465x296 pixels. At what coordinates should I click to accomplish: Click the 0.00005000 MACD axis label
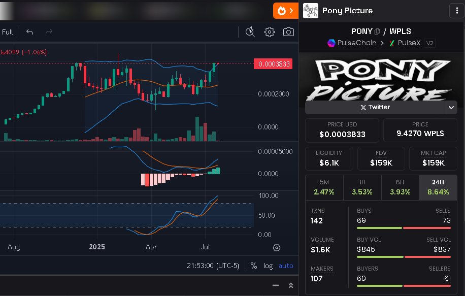pyautogui.click(x=275, y=151)
